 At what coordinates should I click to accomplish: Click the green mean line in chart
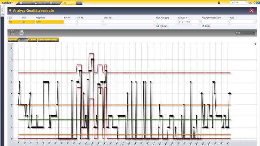pyautogui.click(x=124, y=120)
